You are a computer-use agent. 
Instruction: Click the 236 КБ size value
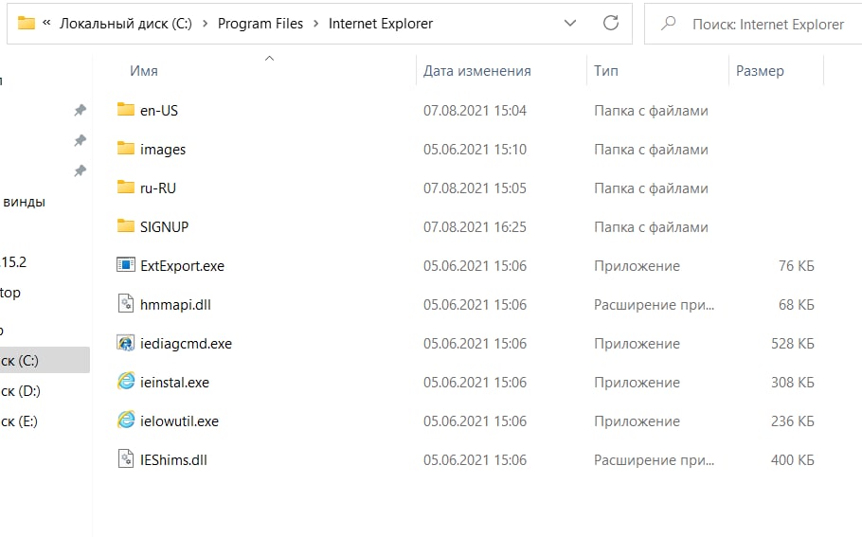click(792, 421)
